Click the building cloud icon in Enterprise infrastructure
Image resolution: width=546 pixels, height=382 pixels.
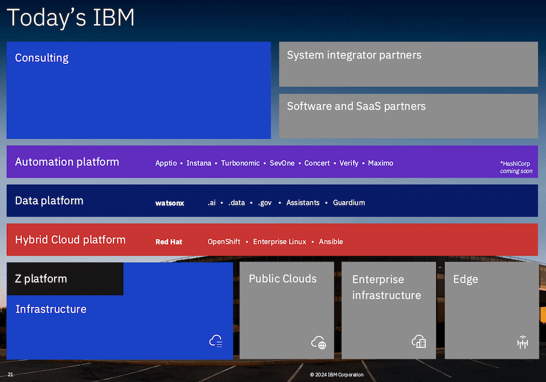[419, 342]
